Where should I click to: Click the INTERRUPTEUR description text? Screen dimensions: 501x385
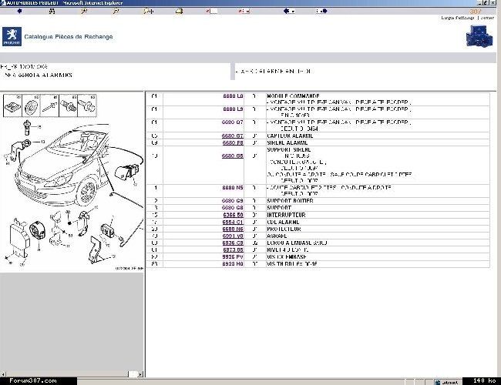[286, 215]
